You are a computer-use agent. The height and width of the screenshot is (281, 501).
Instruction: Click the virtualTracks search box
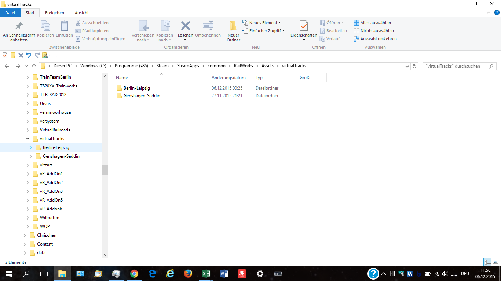coord(455,66)
